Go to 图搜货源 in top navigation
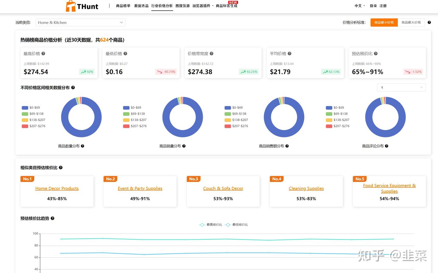The height and width of the screenshot is (273, 438). coord(182,6)
